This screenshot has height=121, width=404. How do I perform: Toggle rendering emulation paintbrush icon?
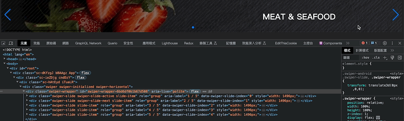(392, 57)
